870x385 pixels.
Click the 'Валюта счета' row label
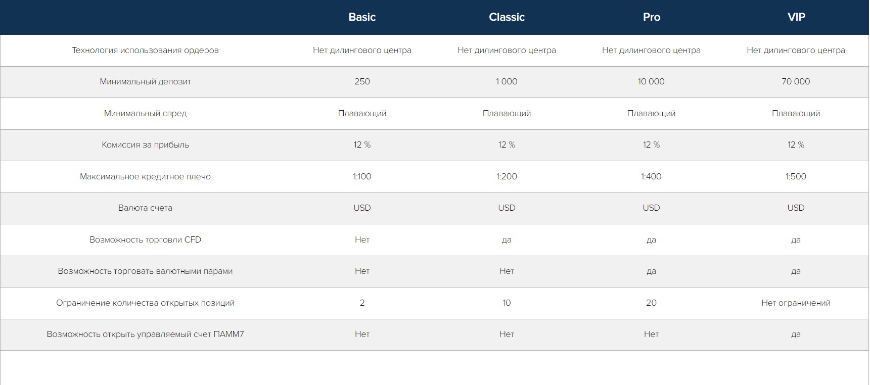[x=145, y=208]
